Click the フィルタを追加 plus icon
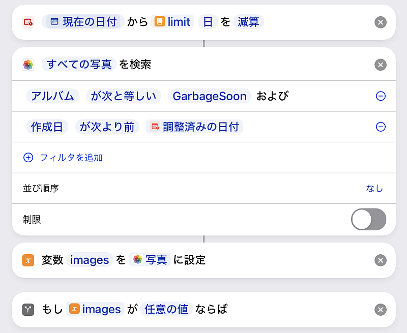The width and height of the screenshot is (407, 333). [x=28, y=158]
